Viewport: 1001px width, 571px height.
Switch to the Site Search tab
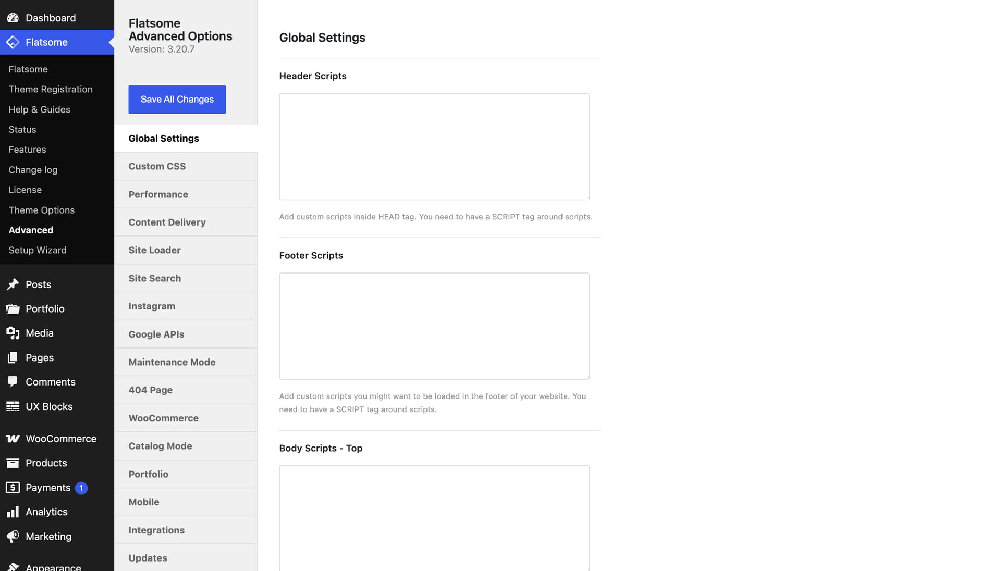click(186, 278)
